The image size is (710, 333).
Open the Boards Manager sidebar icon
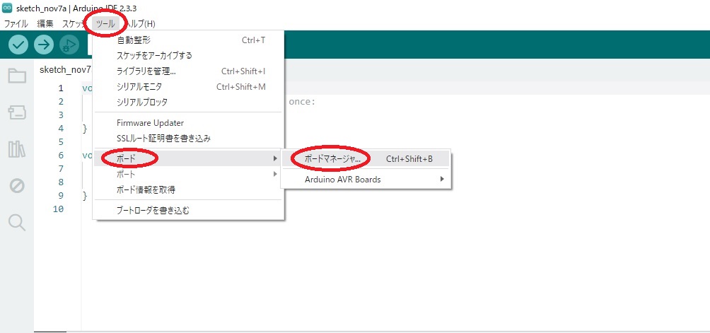point(17,112)
